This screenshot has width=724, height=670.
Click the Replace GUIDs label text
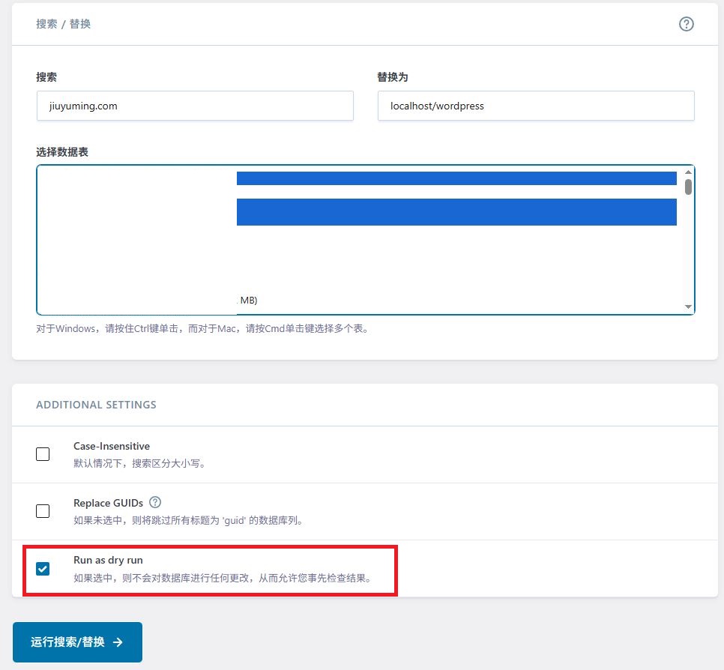click(108, 503)
